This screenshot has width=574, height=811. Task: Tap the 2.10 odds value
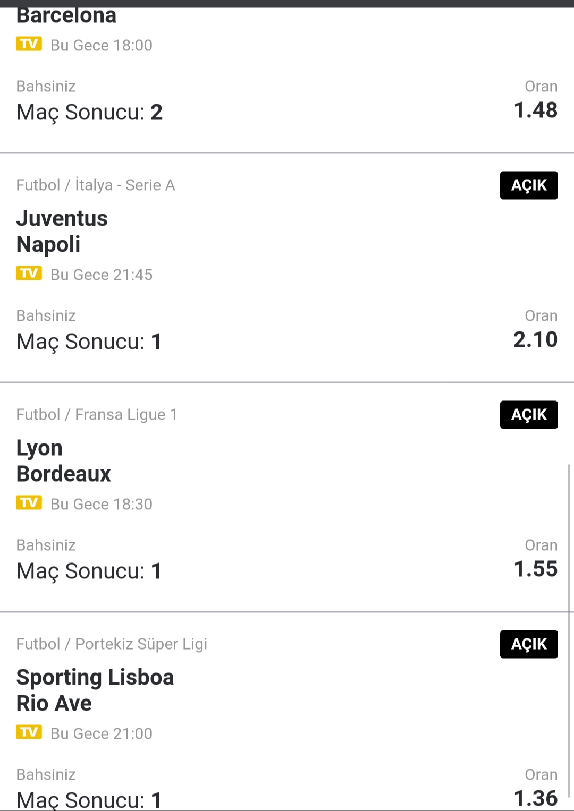coord(535,339)
